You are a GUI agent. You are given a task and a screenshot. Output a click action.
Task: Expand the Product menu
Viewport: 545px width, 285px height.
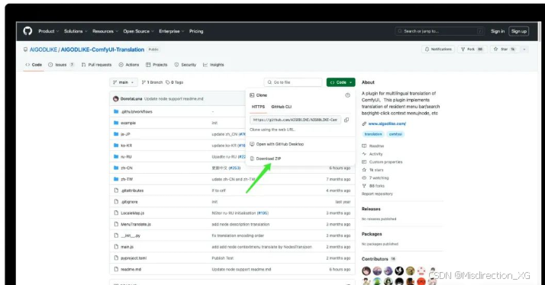(x=48, y=31)
